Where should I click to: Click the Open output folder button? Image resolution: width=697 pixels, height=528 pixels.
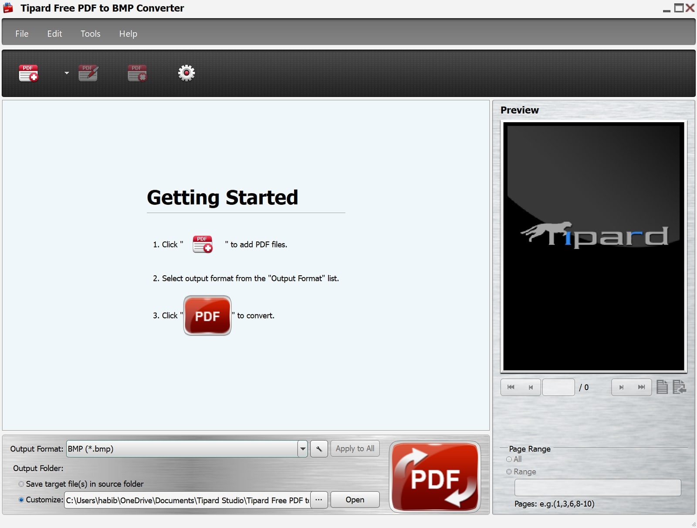[x=355, y=500]
